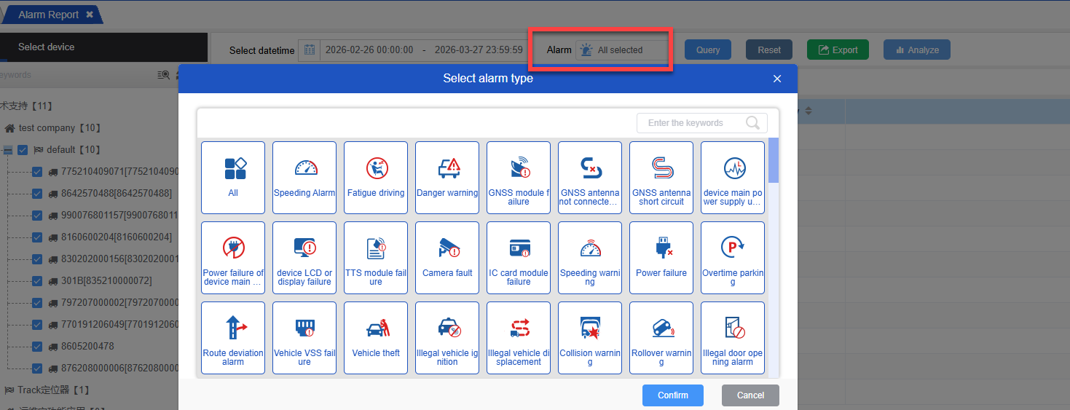Uncheck the default group checkbox
This screenshot has width=1070, height=410.
tap(23, 150)
